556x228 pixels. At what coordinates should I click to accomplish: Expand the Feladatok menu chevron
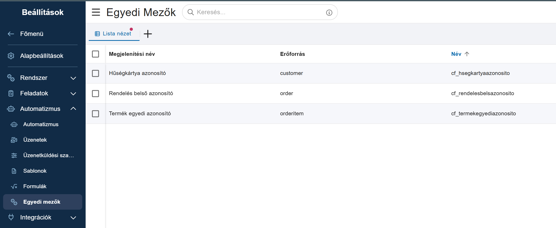point(73,94)
